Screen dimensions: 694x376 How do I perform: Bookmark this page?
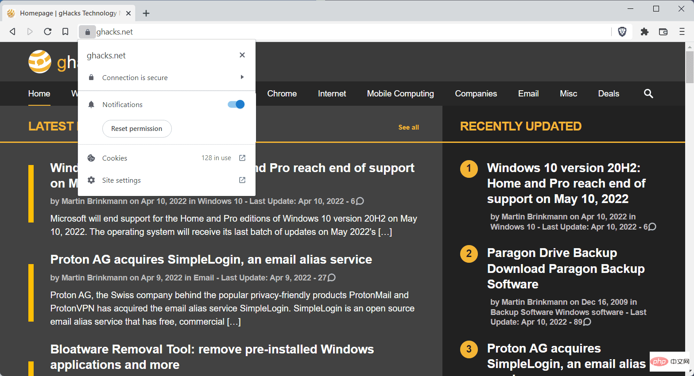pos(66,31)
